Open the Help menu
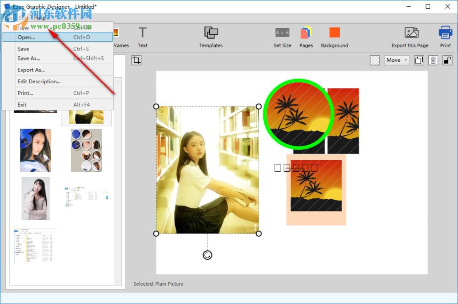 click(40, 18)
